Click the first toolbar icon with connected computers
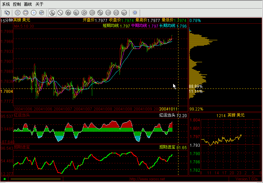Image resolution: width=263 pixels, height=183 pixels. (x=7, y=13)
